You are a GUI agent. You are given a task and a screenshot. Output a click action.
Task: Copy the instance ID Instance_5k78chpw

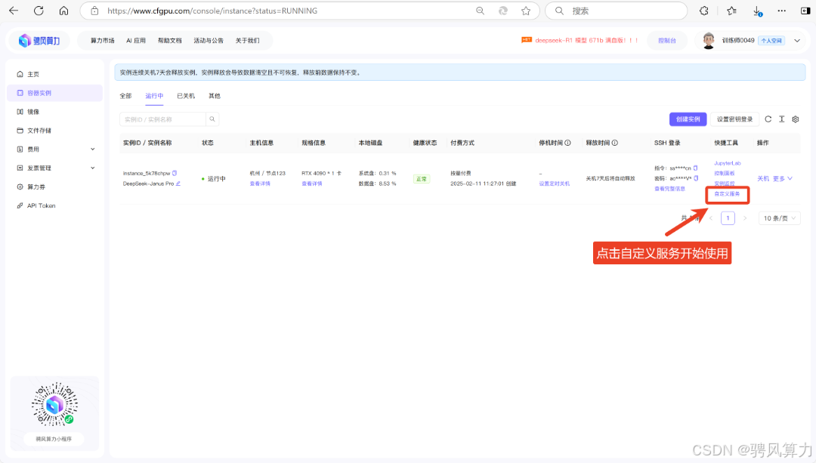click(175, 173)
